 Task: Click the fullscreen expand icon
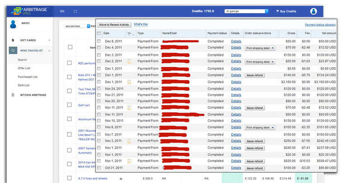[75, 11]
